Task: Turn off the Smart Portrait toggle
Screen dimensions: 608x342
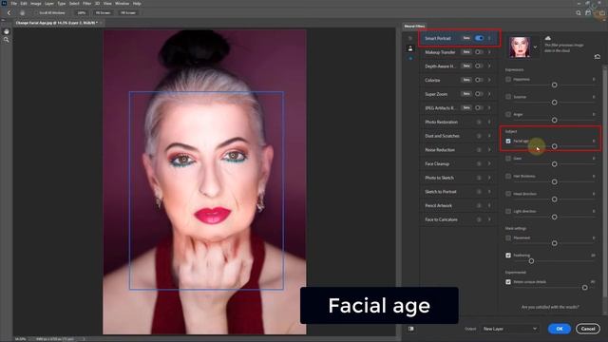Action: pyautogui.click(x=479, y=38)
